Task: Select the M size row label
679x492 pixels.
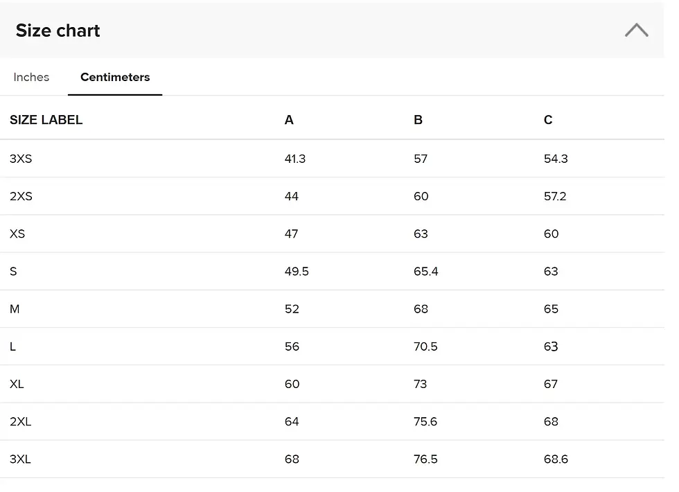Action: pos(15,309)
